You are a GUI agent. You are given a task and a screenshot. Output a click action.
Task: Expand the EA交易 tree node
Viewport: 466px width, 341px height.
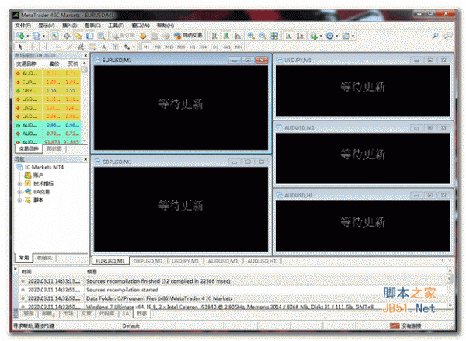19,192
